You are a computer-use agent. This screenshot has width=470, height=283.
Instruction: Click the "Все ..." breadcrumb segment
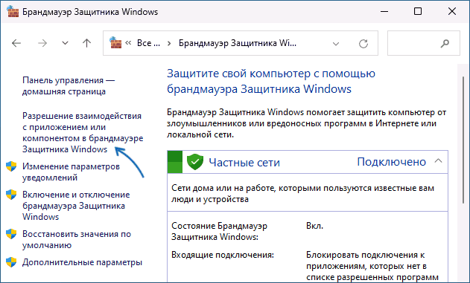click(x=148, y=43)
